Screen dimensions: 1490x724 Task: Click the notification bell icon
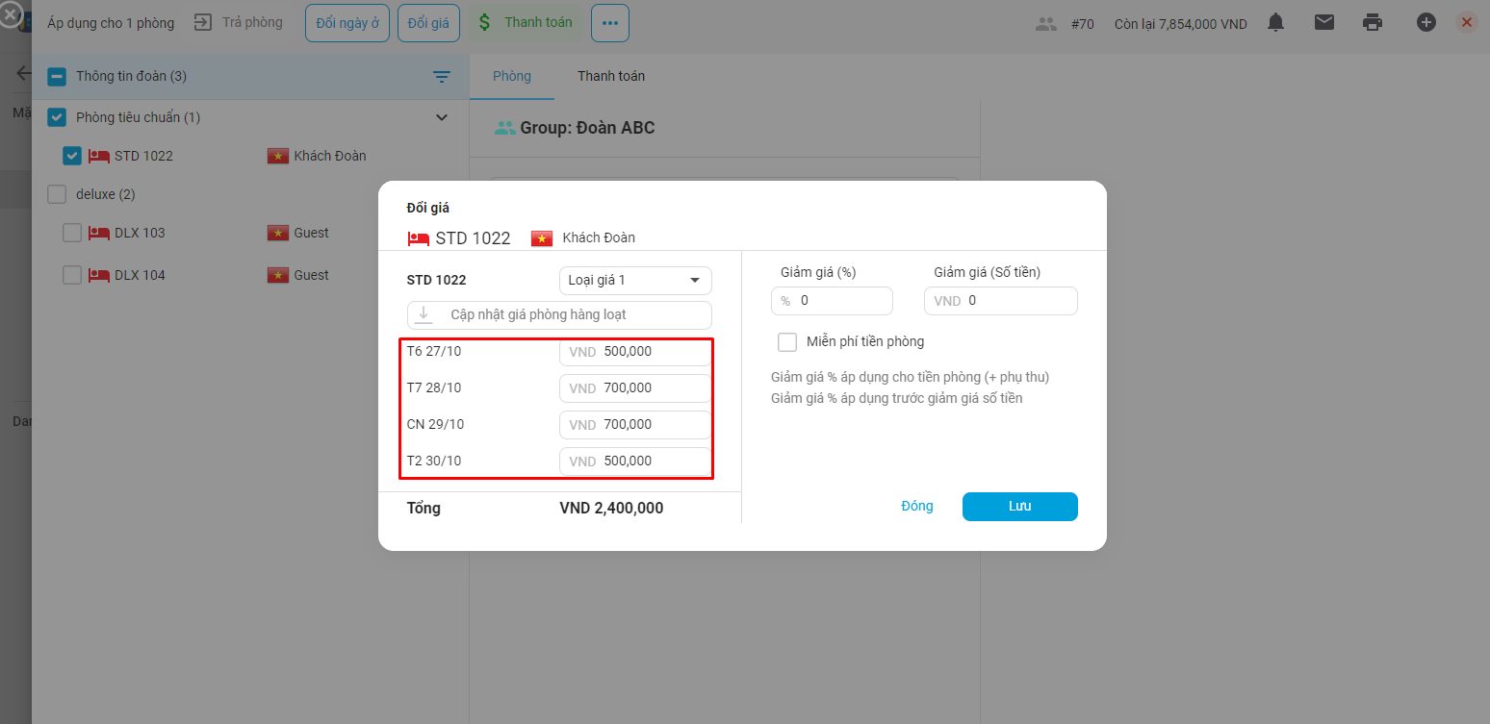1275,22
